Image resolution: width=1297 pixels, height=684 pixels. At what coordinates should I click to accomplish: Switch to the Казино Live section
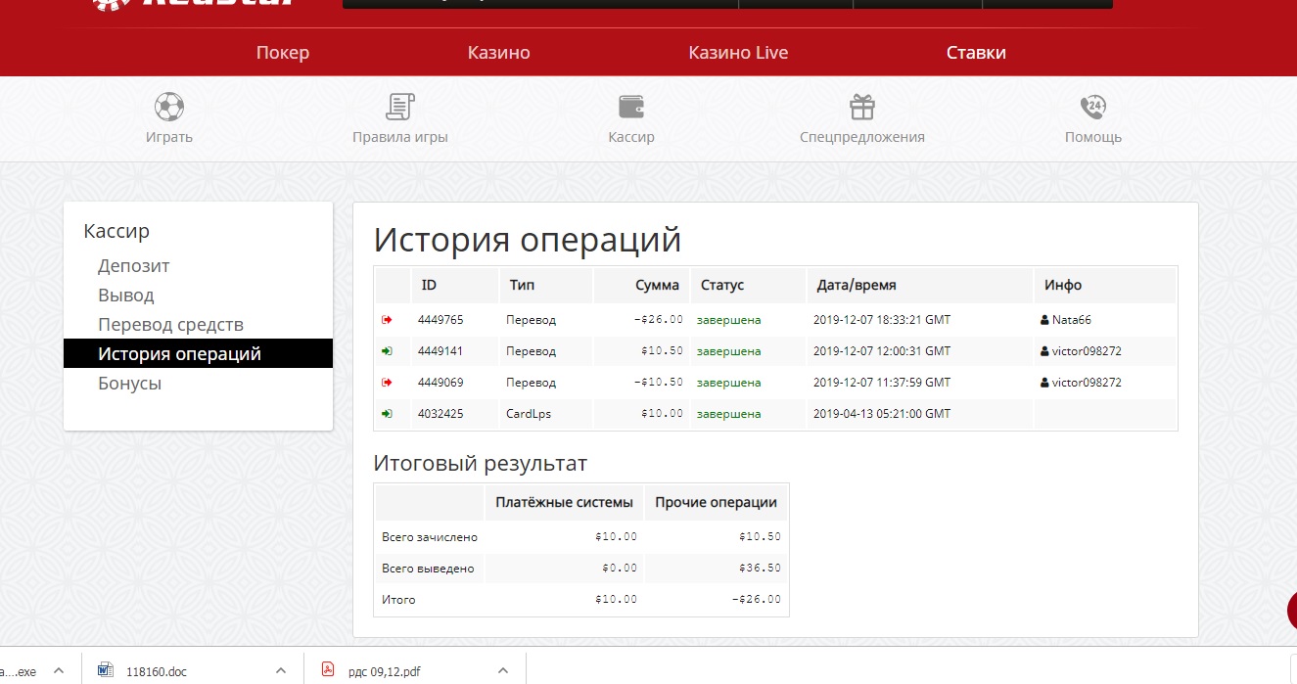[738, 53]
